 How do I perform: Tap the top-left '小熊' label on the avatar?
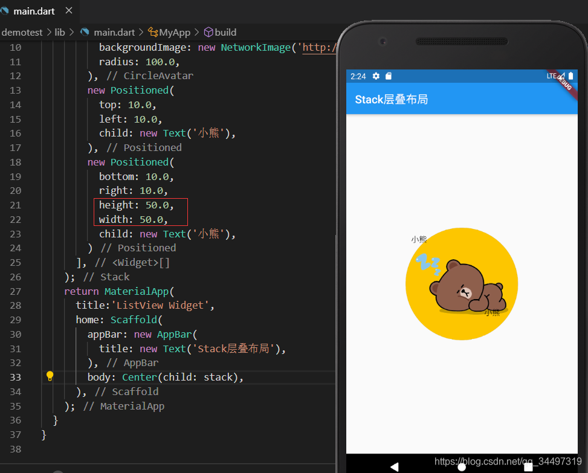pyautogui.click(x=419, y=239)
